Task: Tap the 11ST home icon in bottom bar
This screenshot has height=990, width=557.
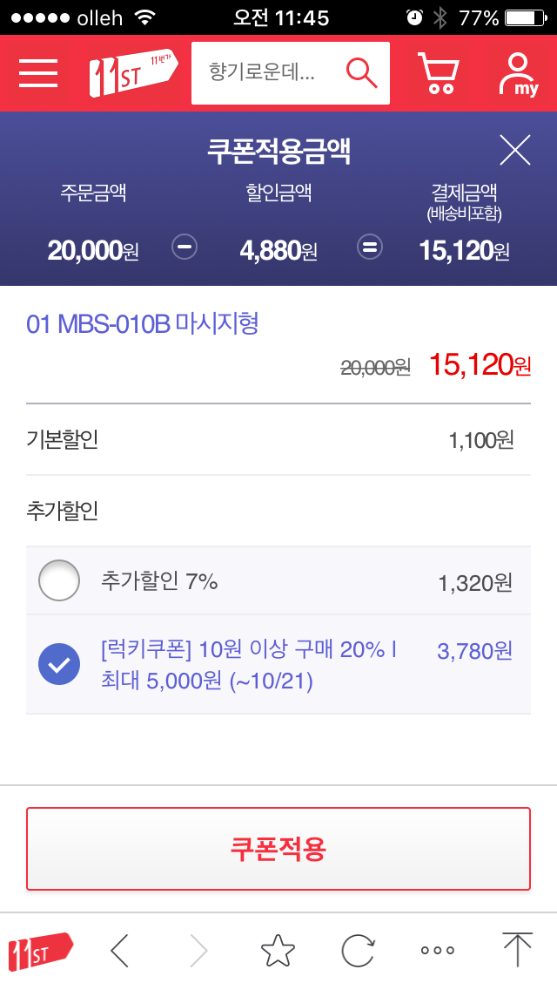Action: pos(40,950)
